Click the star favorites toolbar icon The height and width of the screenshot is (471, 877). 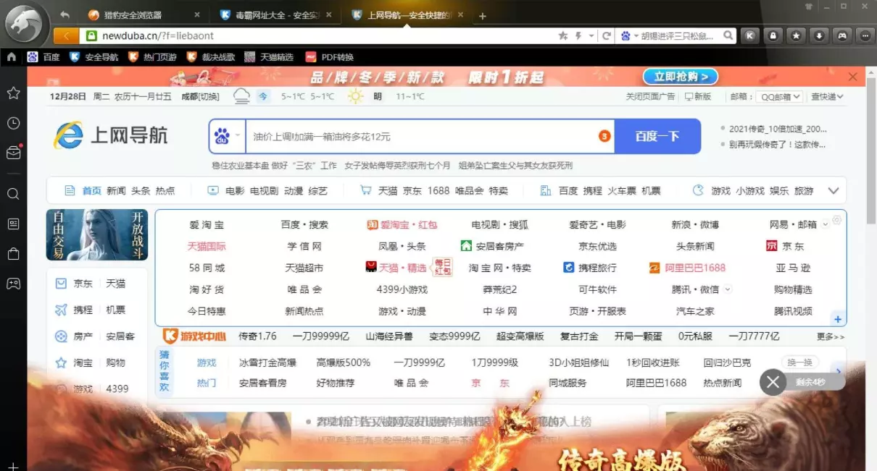797,35
